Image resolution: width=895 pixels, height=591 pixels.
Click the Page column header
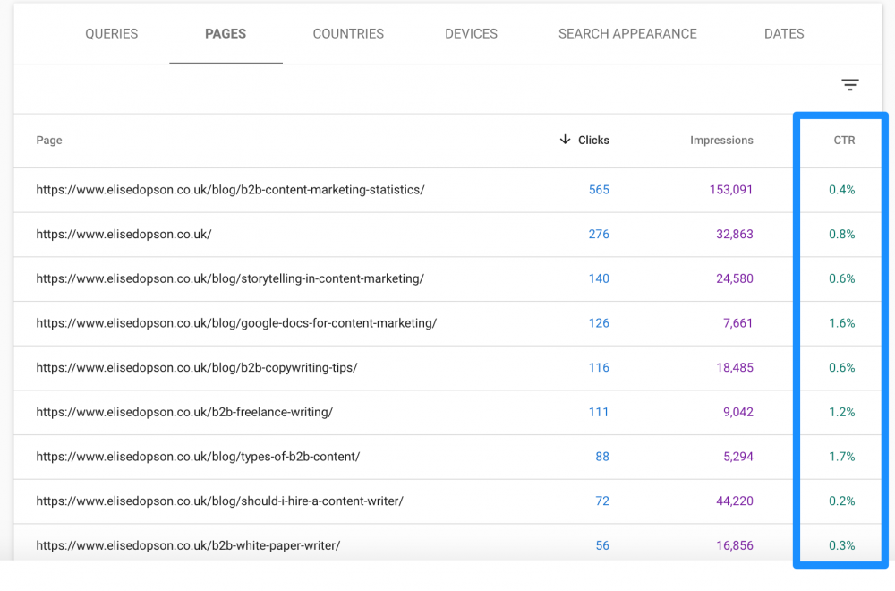tap(49, 141)
